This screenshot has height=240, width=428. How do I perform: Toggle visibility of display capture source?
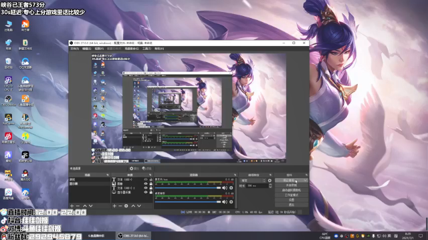[x=146, y=192]
